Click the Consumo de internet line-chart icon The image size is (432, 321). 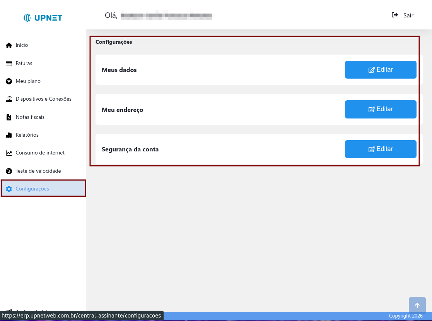[x=9, y=153]
